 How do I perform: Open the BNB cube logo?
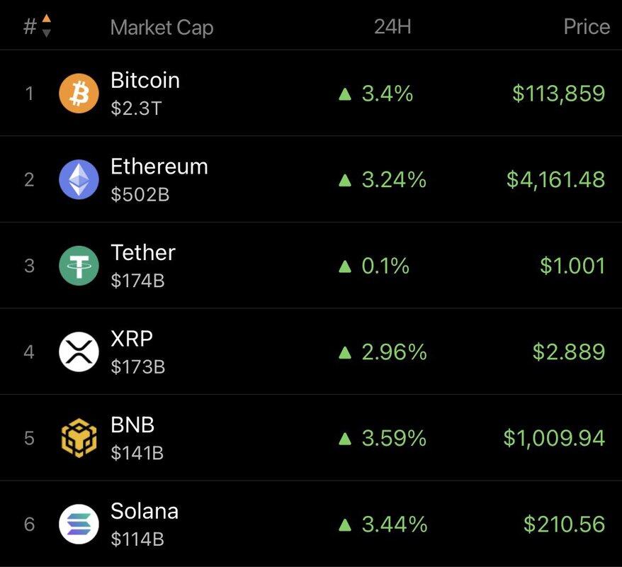click(79, 438)
